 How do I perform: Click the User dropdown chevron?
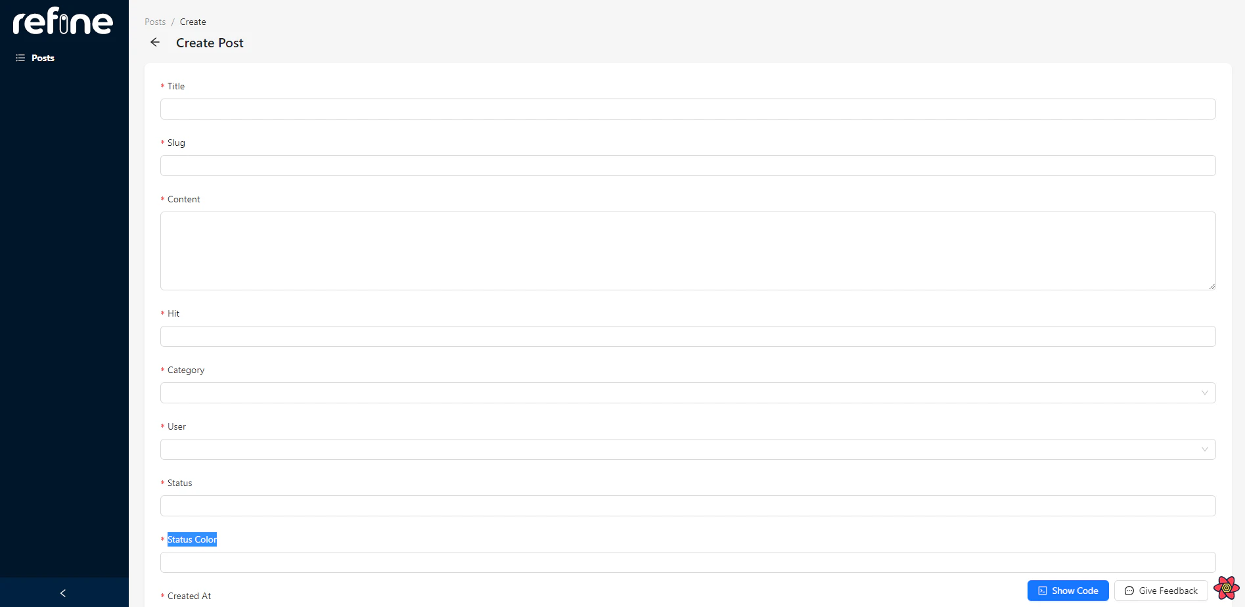click(x=1205, y=449)
